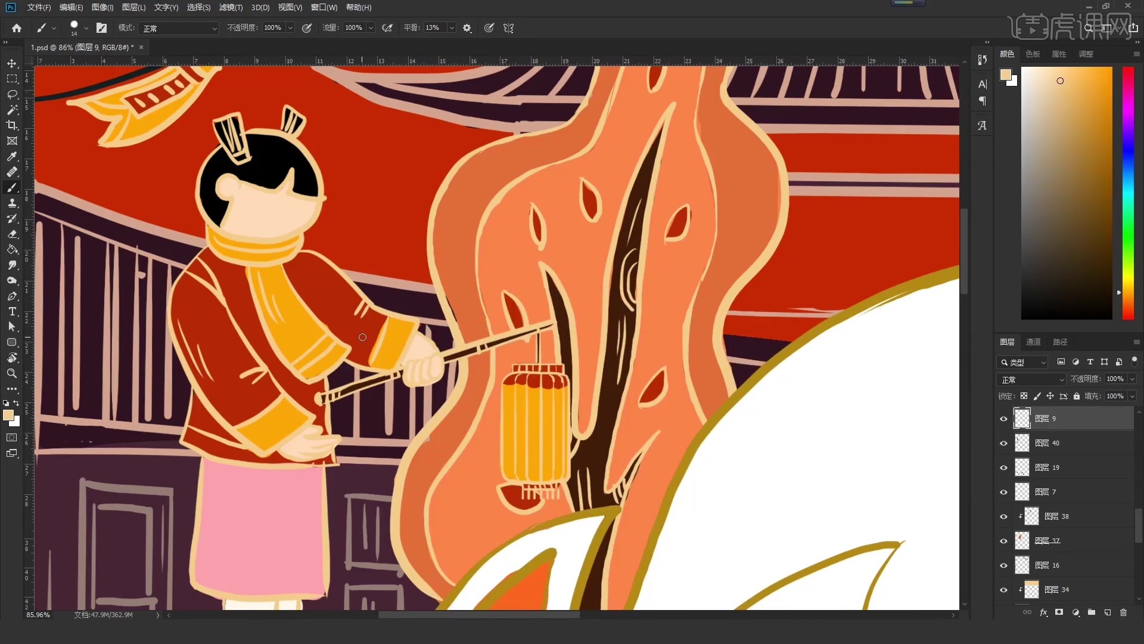Click zoom percentage field 85.96%

38,615
